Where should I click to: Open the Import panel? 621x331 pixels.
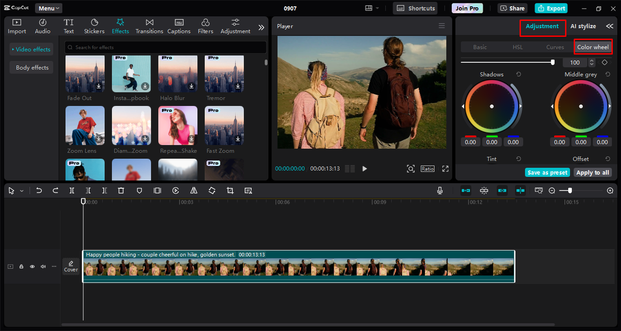(x=16, y=26)
